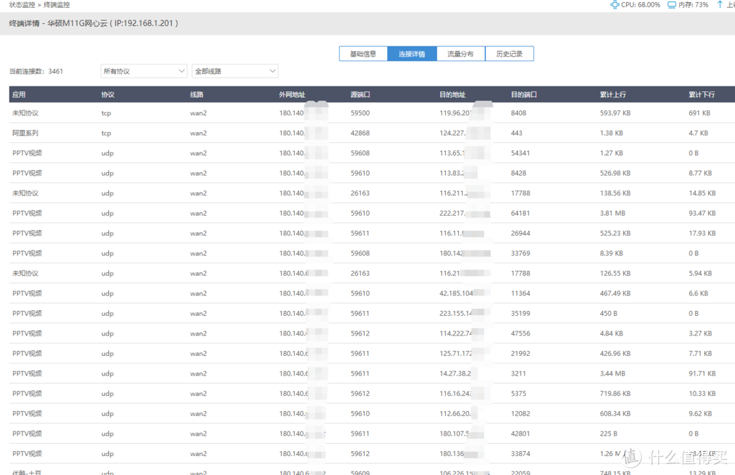Open the 所有协议 protocol dropdown
The height and width of the screenshot is (475, 735).
[144, 71]
